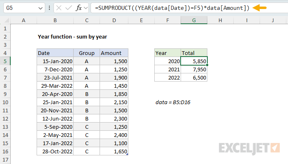Click amount cell 2,300

tap(114, 118)
